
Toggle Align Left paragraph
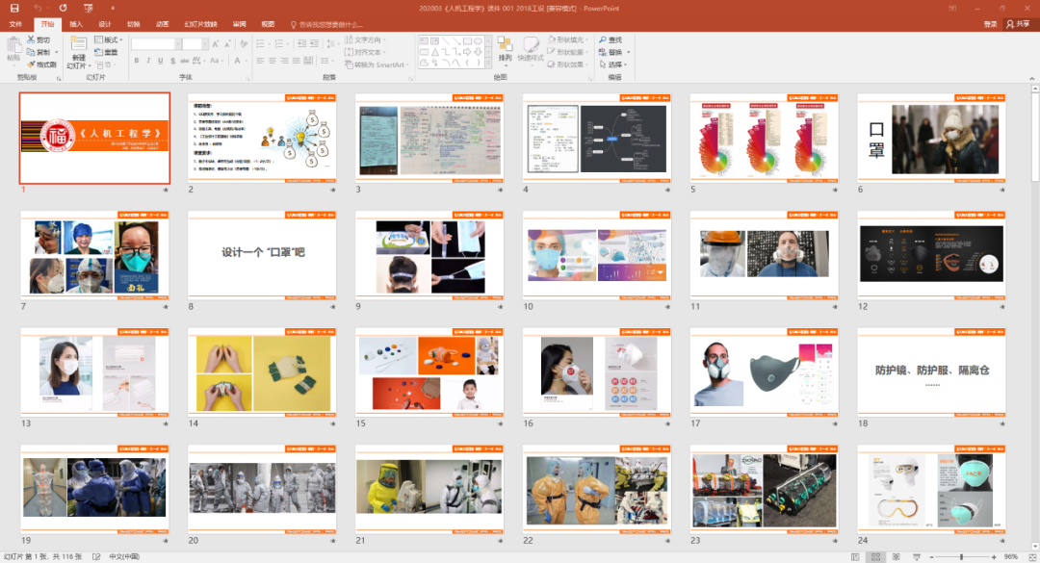pyautogui.click(x=260, y=61)
